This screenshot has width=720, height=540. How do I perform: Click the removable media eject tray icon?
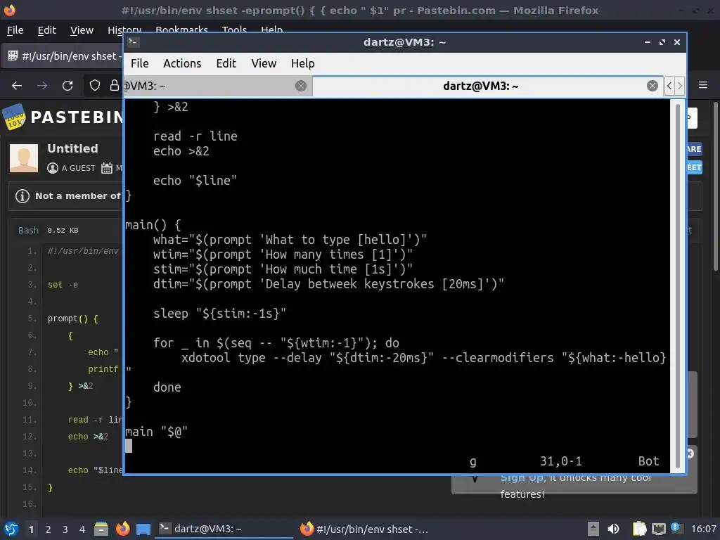coord(593,529)
